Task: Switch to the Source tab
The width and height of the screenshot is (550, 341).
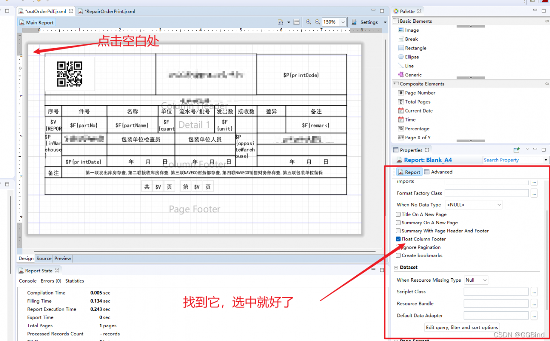Action: tap(44, 259)
